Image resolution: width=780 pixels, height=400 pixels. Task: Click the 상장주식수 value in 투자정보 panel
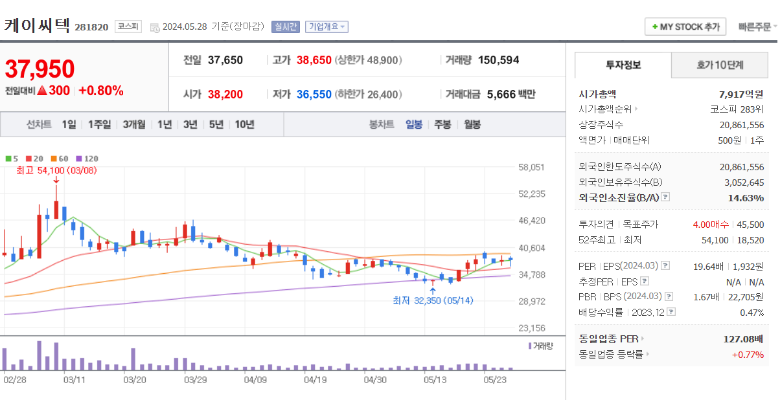pyautogui.click(x=742, y=124)
